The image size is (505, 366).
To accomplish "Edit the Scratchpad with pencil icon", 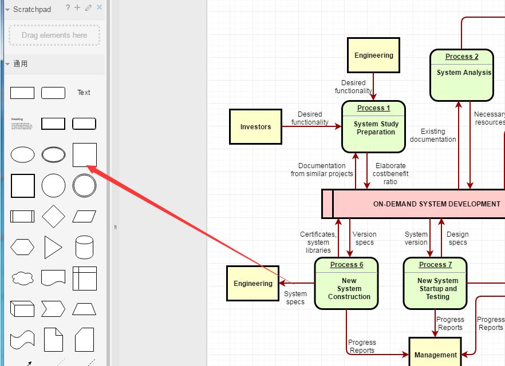I will (88, 8).
